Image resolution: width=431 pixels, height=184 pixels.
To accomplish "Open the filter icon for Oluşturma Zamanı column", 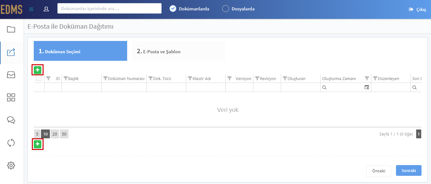I will coord(367,78).
